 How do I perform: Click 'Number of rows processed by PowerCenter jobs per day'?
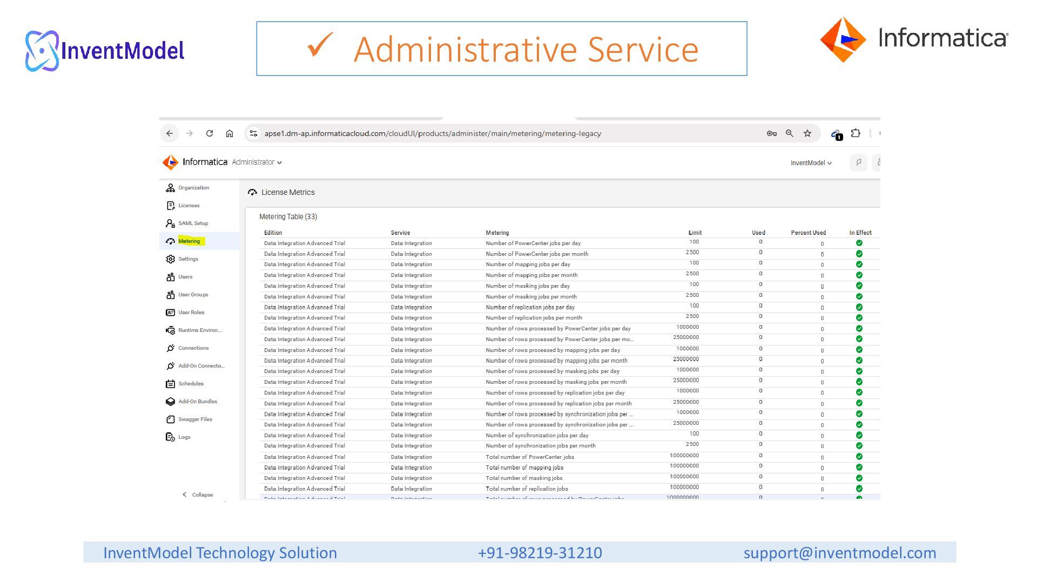[558, 328]
